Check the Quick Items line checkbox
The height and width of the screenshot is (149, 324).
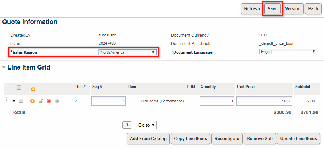(x=21, y=101)
